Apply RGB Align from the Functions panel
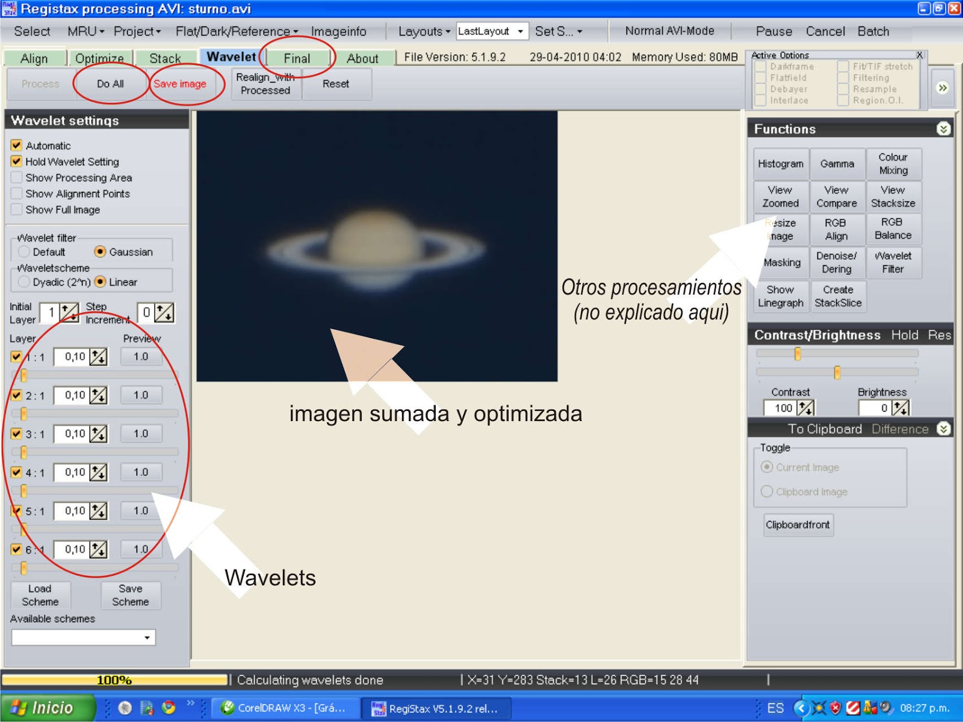The image size is (963, 722). [837, 229]
